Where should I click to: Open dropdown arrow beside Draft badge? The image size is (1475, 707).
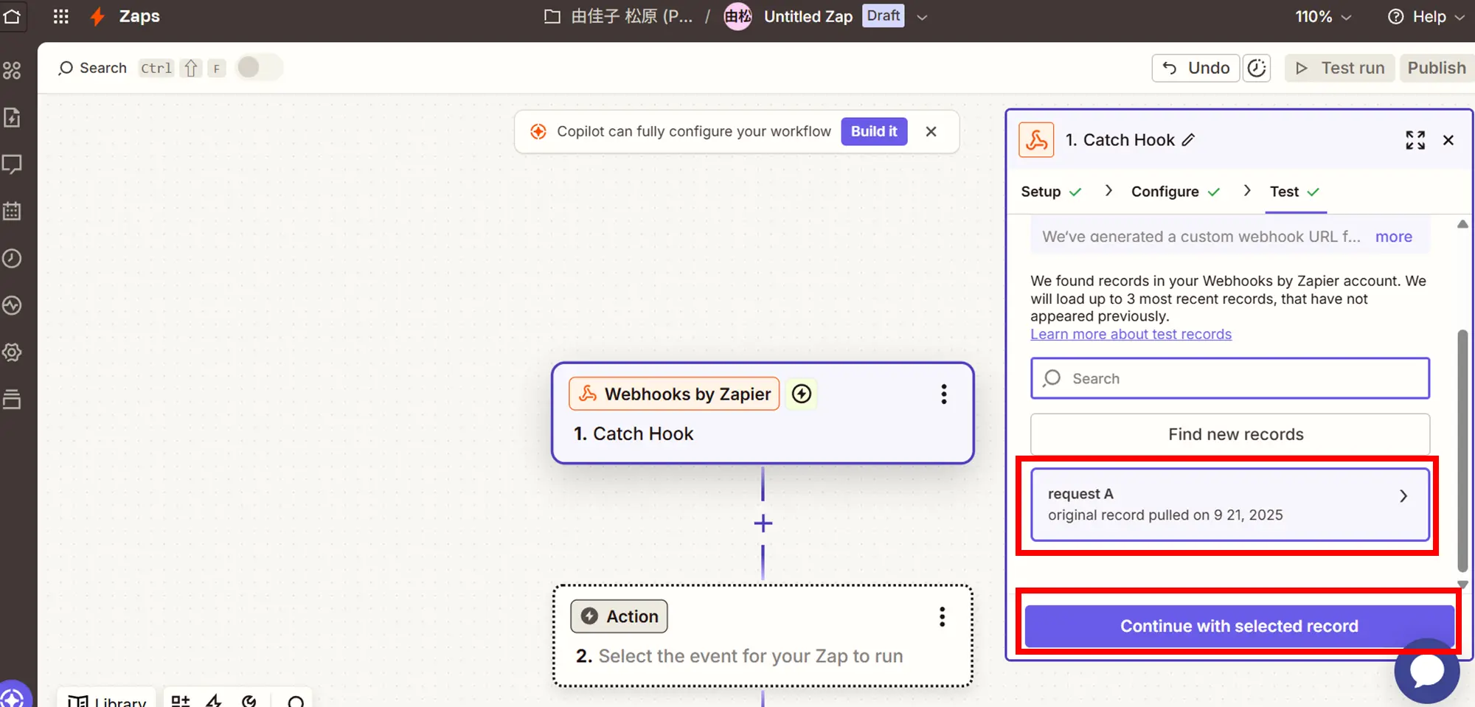tap(922, 17)
